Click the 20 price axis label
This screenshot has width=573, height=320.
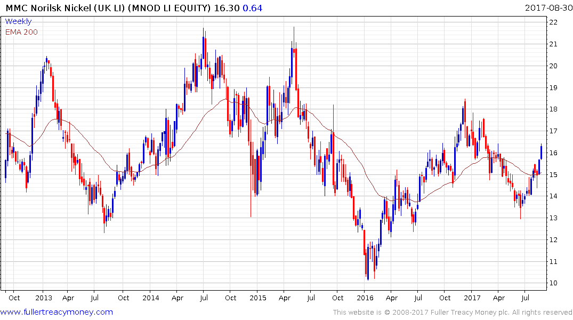click(553, 66)
